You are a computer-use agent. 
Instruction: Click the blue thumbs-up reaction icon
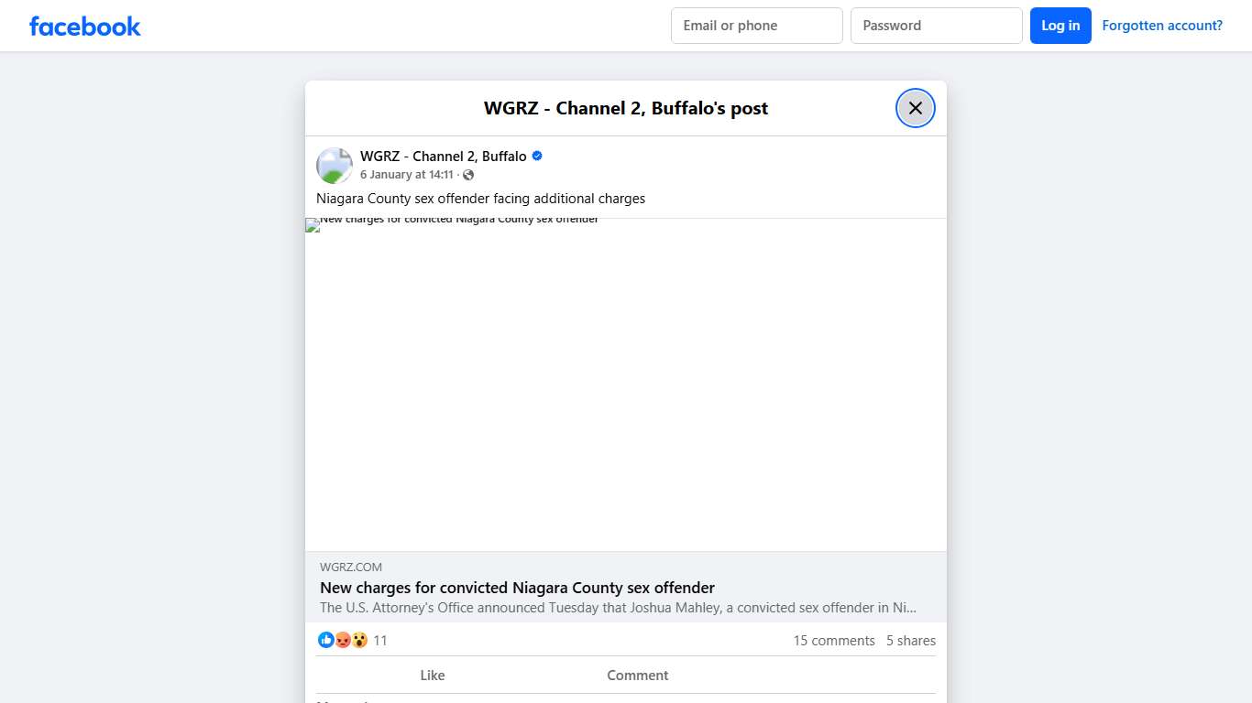[325, 641]
